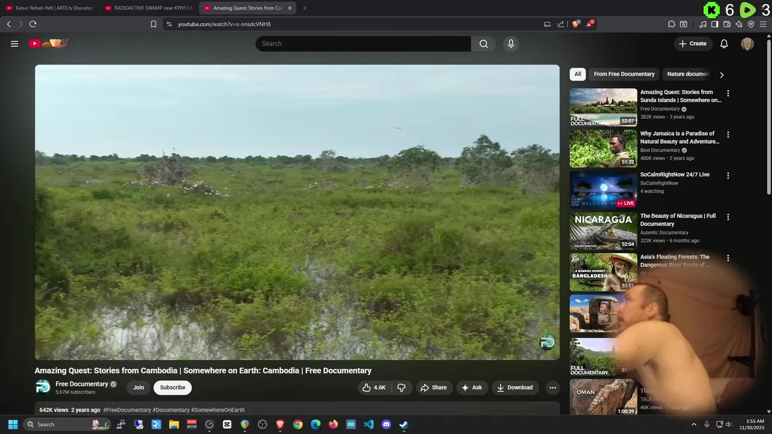Focus the YouTube search field
Image resolution: width=772 pixels, height=434 pixels.
363,43
